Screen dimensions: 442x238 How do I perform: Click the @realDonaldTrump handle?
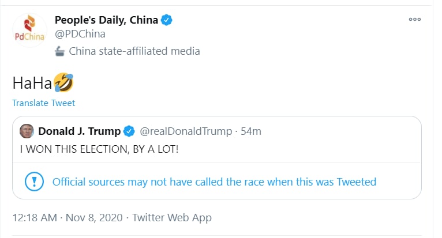(185, 131)
